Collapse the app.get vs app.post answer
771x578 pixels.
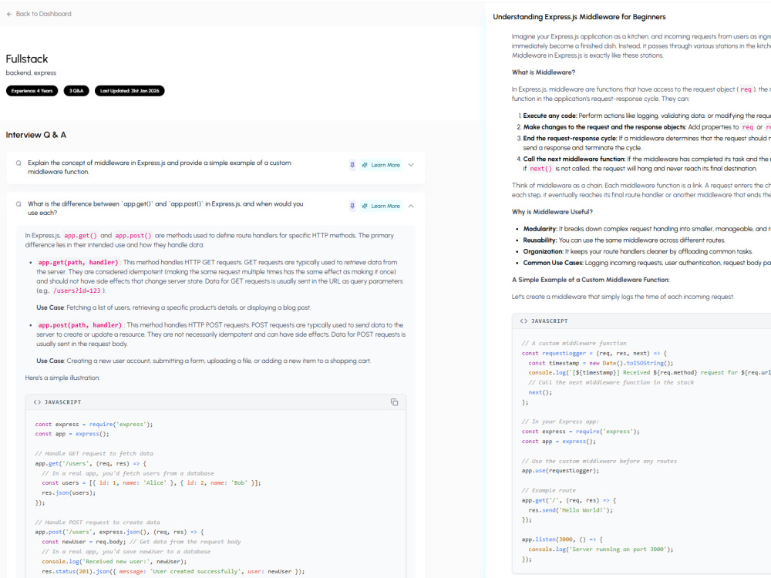tap(411, 206)
